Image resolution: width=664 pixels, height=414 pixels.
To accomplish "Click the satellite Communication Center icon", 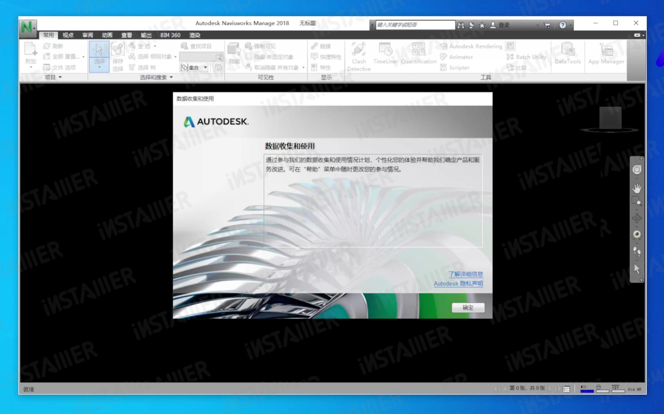I will click(x=472, y=25).
